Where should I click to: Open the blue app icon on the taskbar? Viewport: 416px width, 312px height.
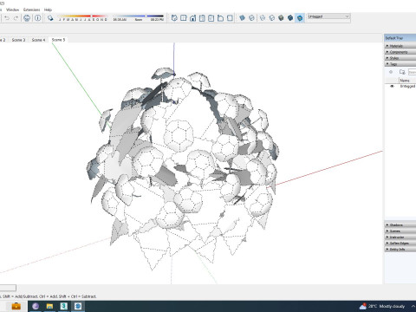78,306
